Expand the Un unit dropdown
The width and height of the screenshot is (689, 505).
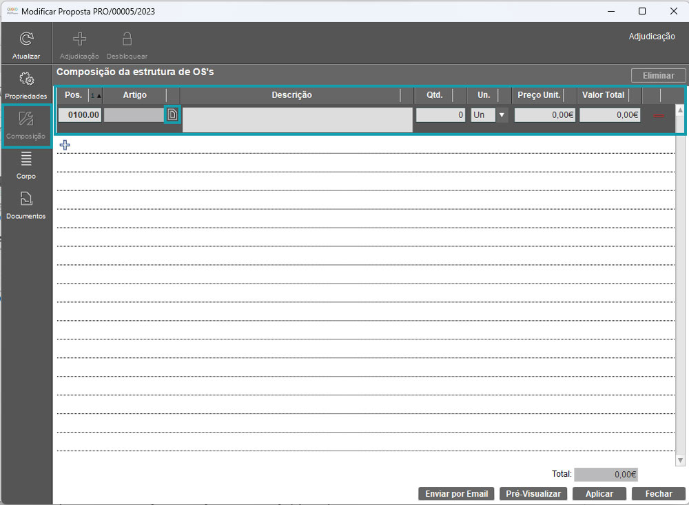click(x=502, y=115)
